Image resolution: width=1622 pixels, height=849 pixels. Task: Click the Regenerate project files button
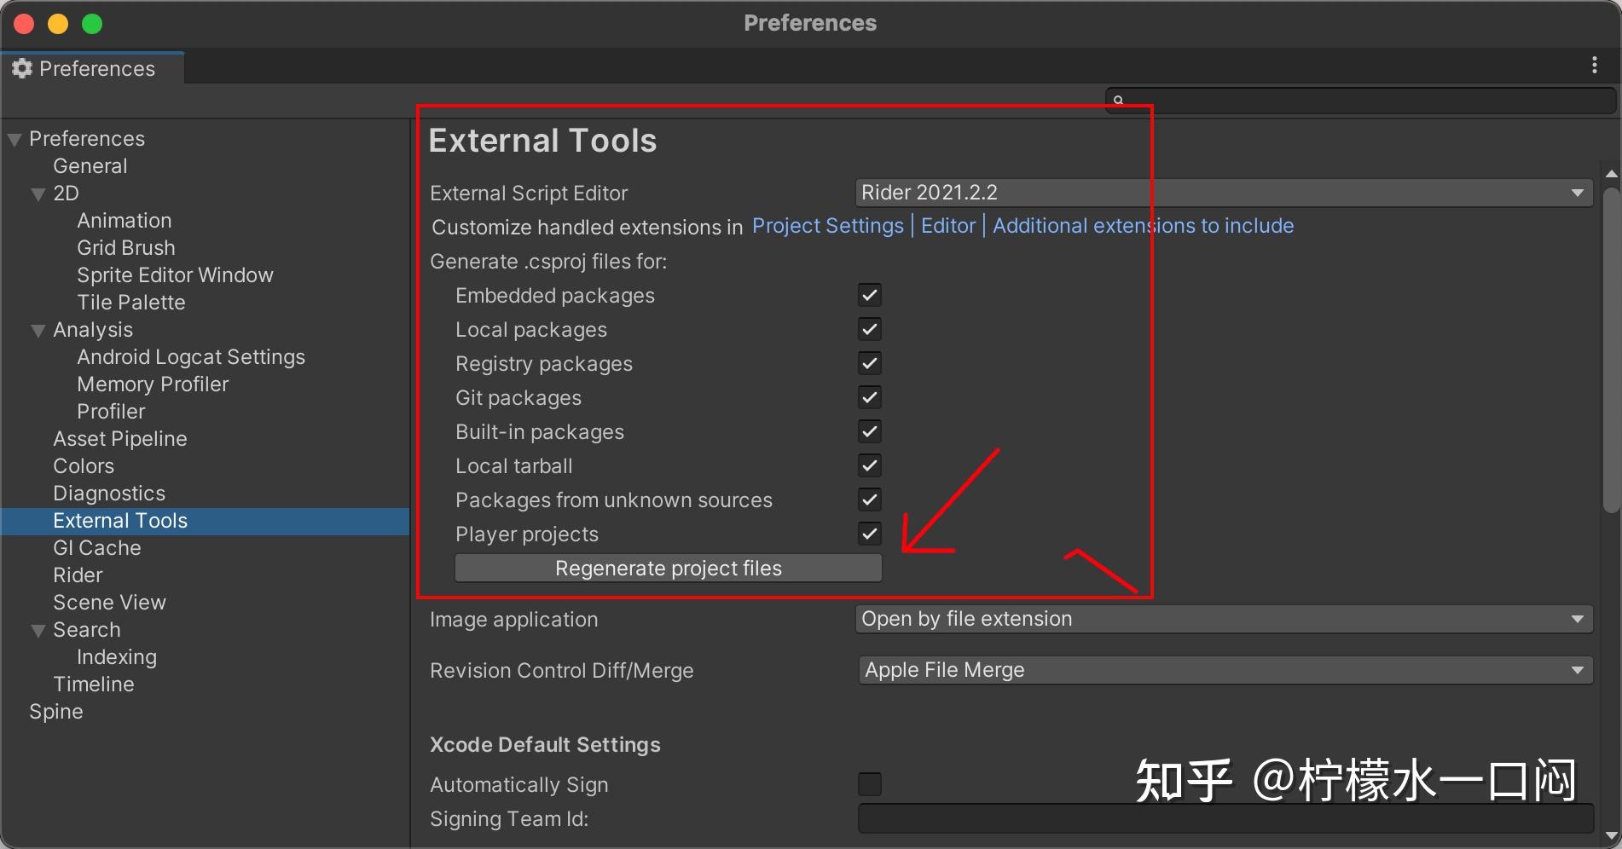[668, 568]
